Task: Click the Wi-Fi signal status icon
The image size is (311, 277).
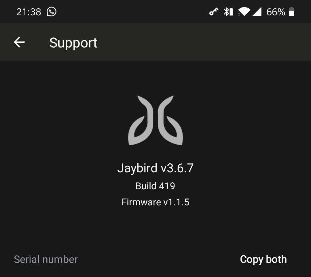Action: coord(244,12)
